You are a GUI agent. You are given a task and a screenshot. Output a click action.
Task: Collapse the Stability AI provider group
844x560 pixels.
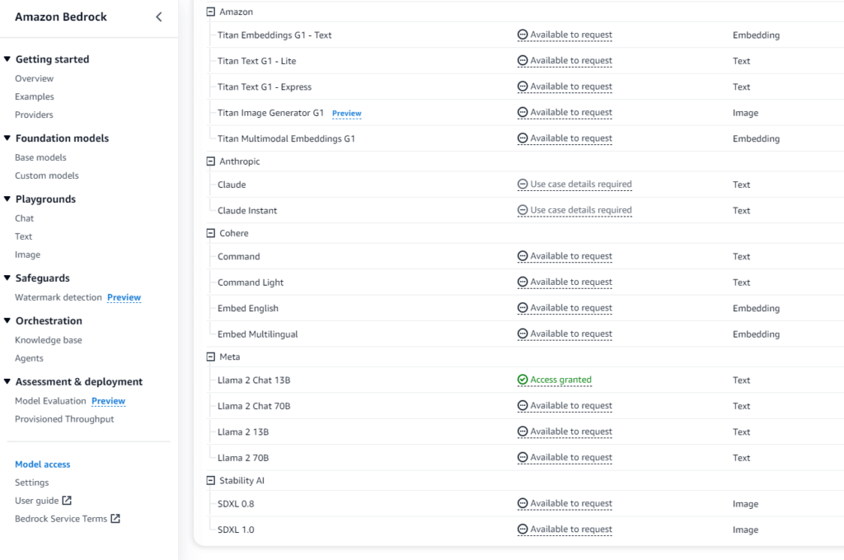[211, 480]
